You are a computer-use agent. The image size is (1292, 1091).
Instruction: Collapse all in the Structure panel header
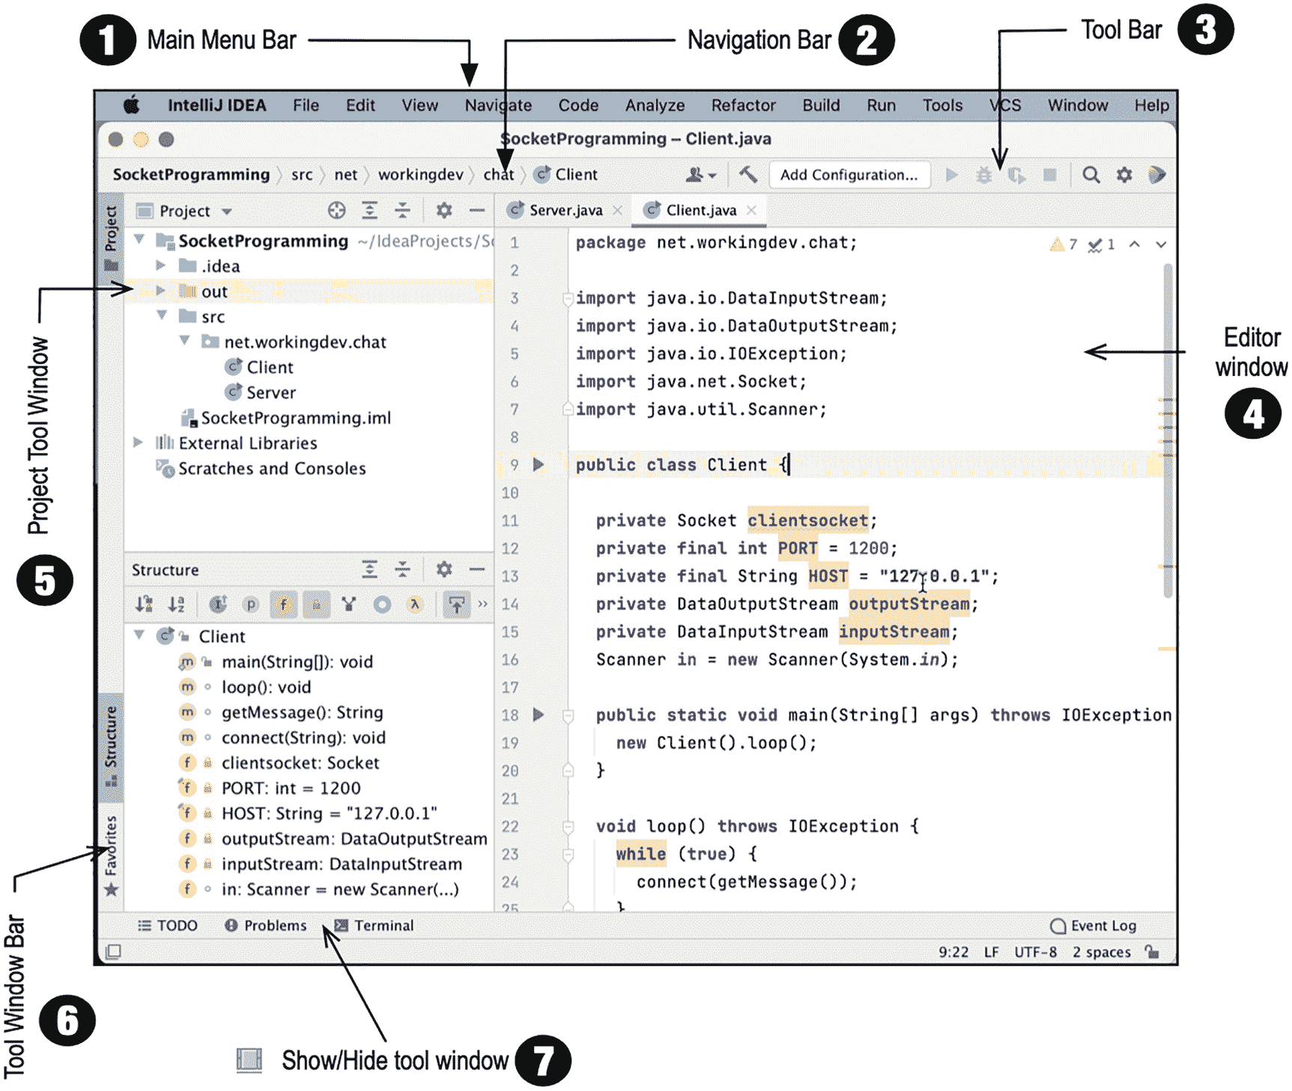tap(402, 569)
